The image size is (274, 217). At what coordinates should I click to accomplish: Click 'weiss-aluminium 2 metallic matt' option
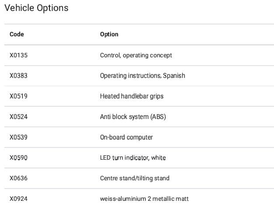pos(144,199)
